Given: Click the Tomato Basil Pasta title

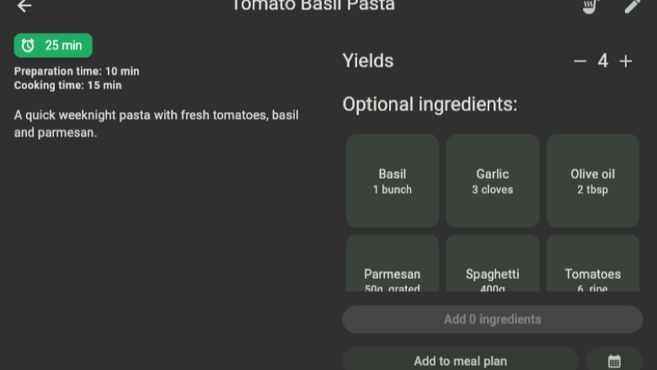Looking at the screenshot, I should pos(313,5).
